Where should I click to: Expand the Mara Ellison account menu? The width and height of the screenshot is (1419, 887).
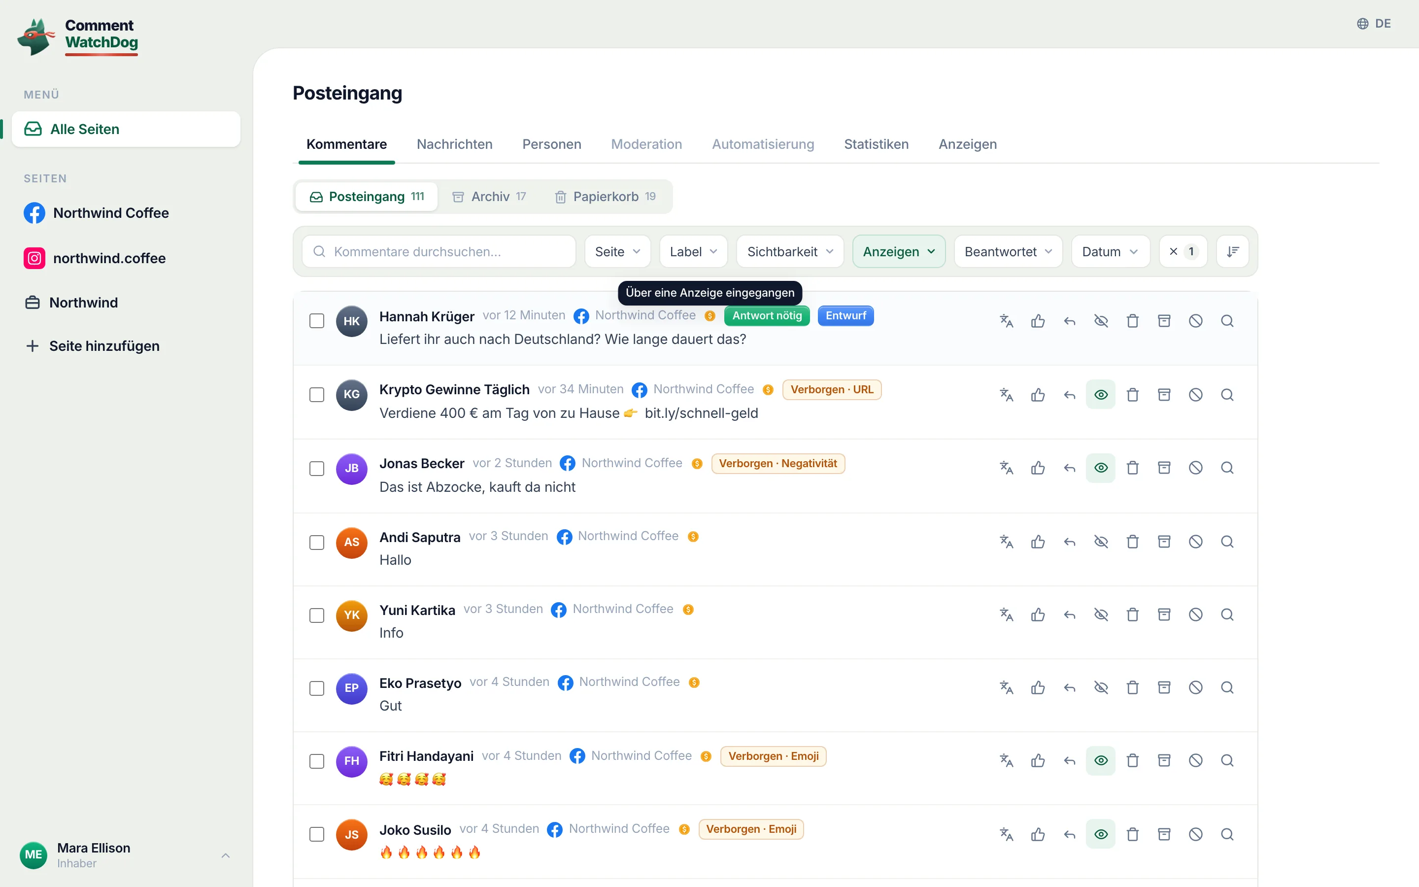[126, 855]
